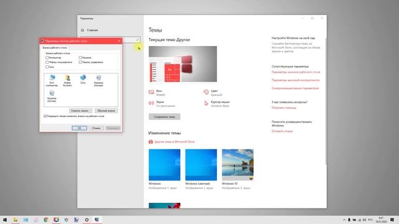Open the Значки рабочего стола tab
The width and height of the screenshot is (399, 224).
(54, 47)
